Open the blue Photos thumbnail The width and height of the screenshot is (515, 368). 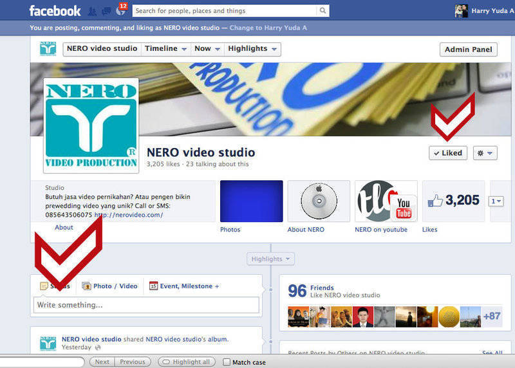(251, 201)
